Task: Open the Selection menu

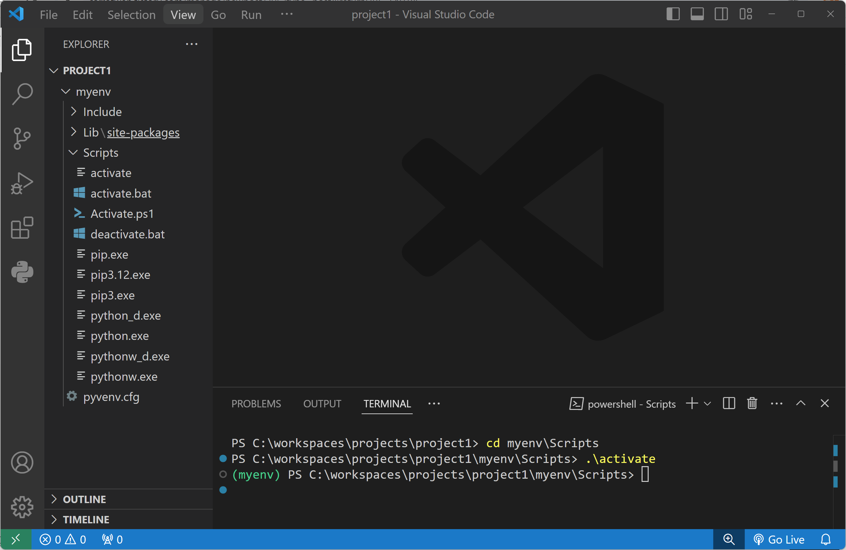Action: click(131, 14)
